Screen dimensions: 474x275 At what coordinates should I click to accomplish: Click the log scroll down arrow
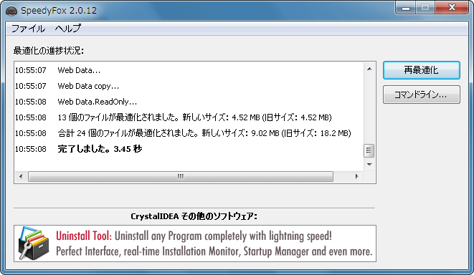369,165
